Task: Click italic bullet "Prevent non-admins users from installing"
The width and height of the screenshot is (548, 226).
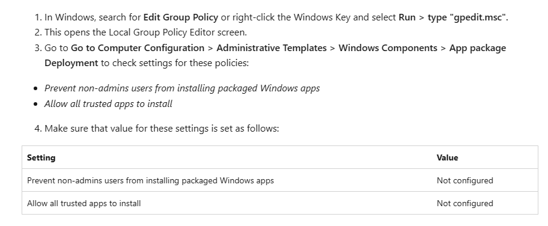Action: click(x=182, y=88)
